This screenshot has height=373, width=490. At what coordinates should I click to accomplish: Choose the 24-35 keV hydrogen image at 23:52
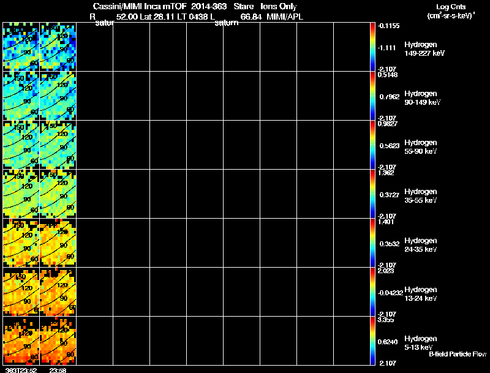(x=21, y=243)
